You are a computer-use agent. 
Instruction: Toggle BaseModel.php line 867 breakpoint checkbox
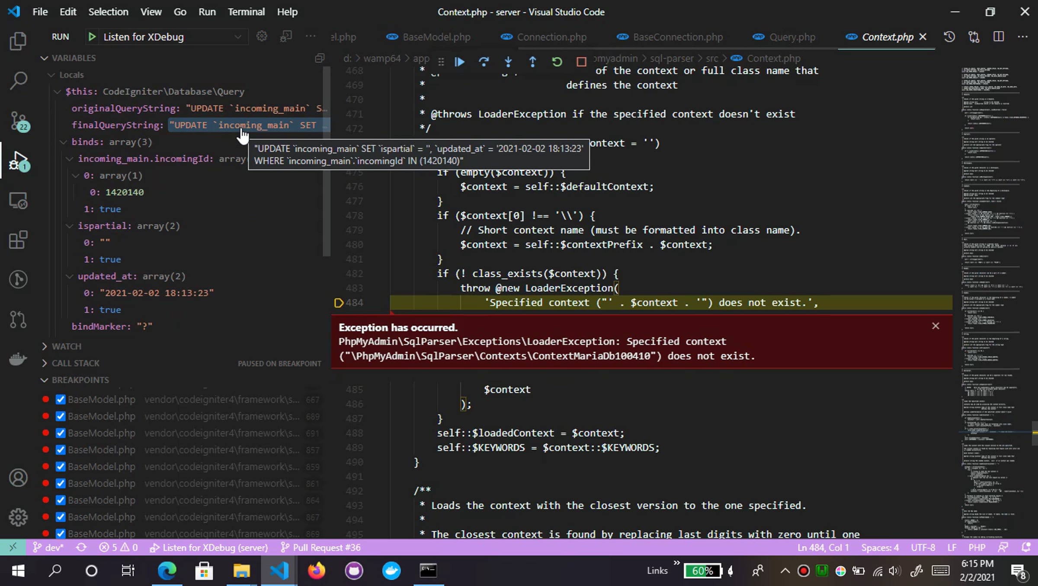[x=61, y=517]
